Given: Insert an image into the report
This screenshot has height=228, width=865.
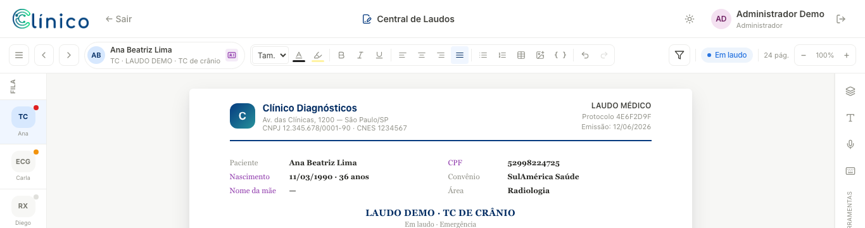Looking at the screenshot, I should pyautogui.click(x=540, y=55).
